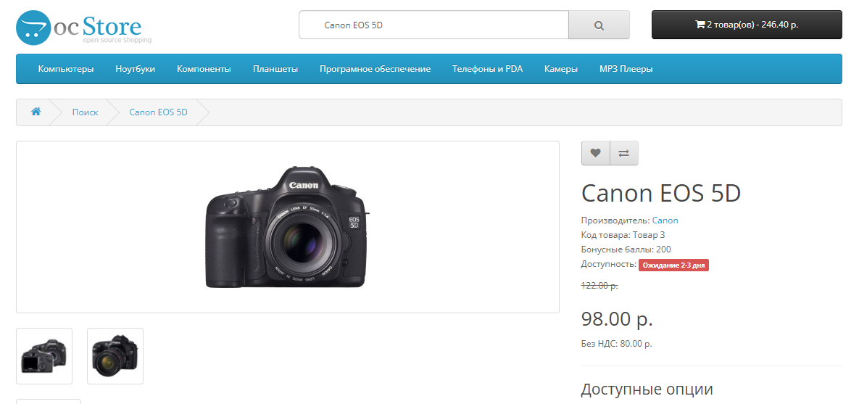The width and height of the screenshot is (859, 404).
Task: Click into the search input field
Action: click(x=433, y=25)
